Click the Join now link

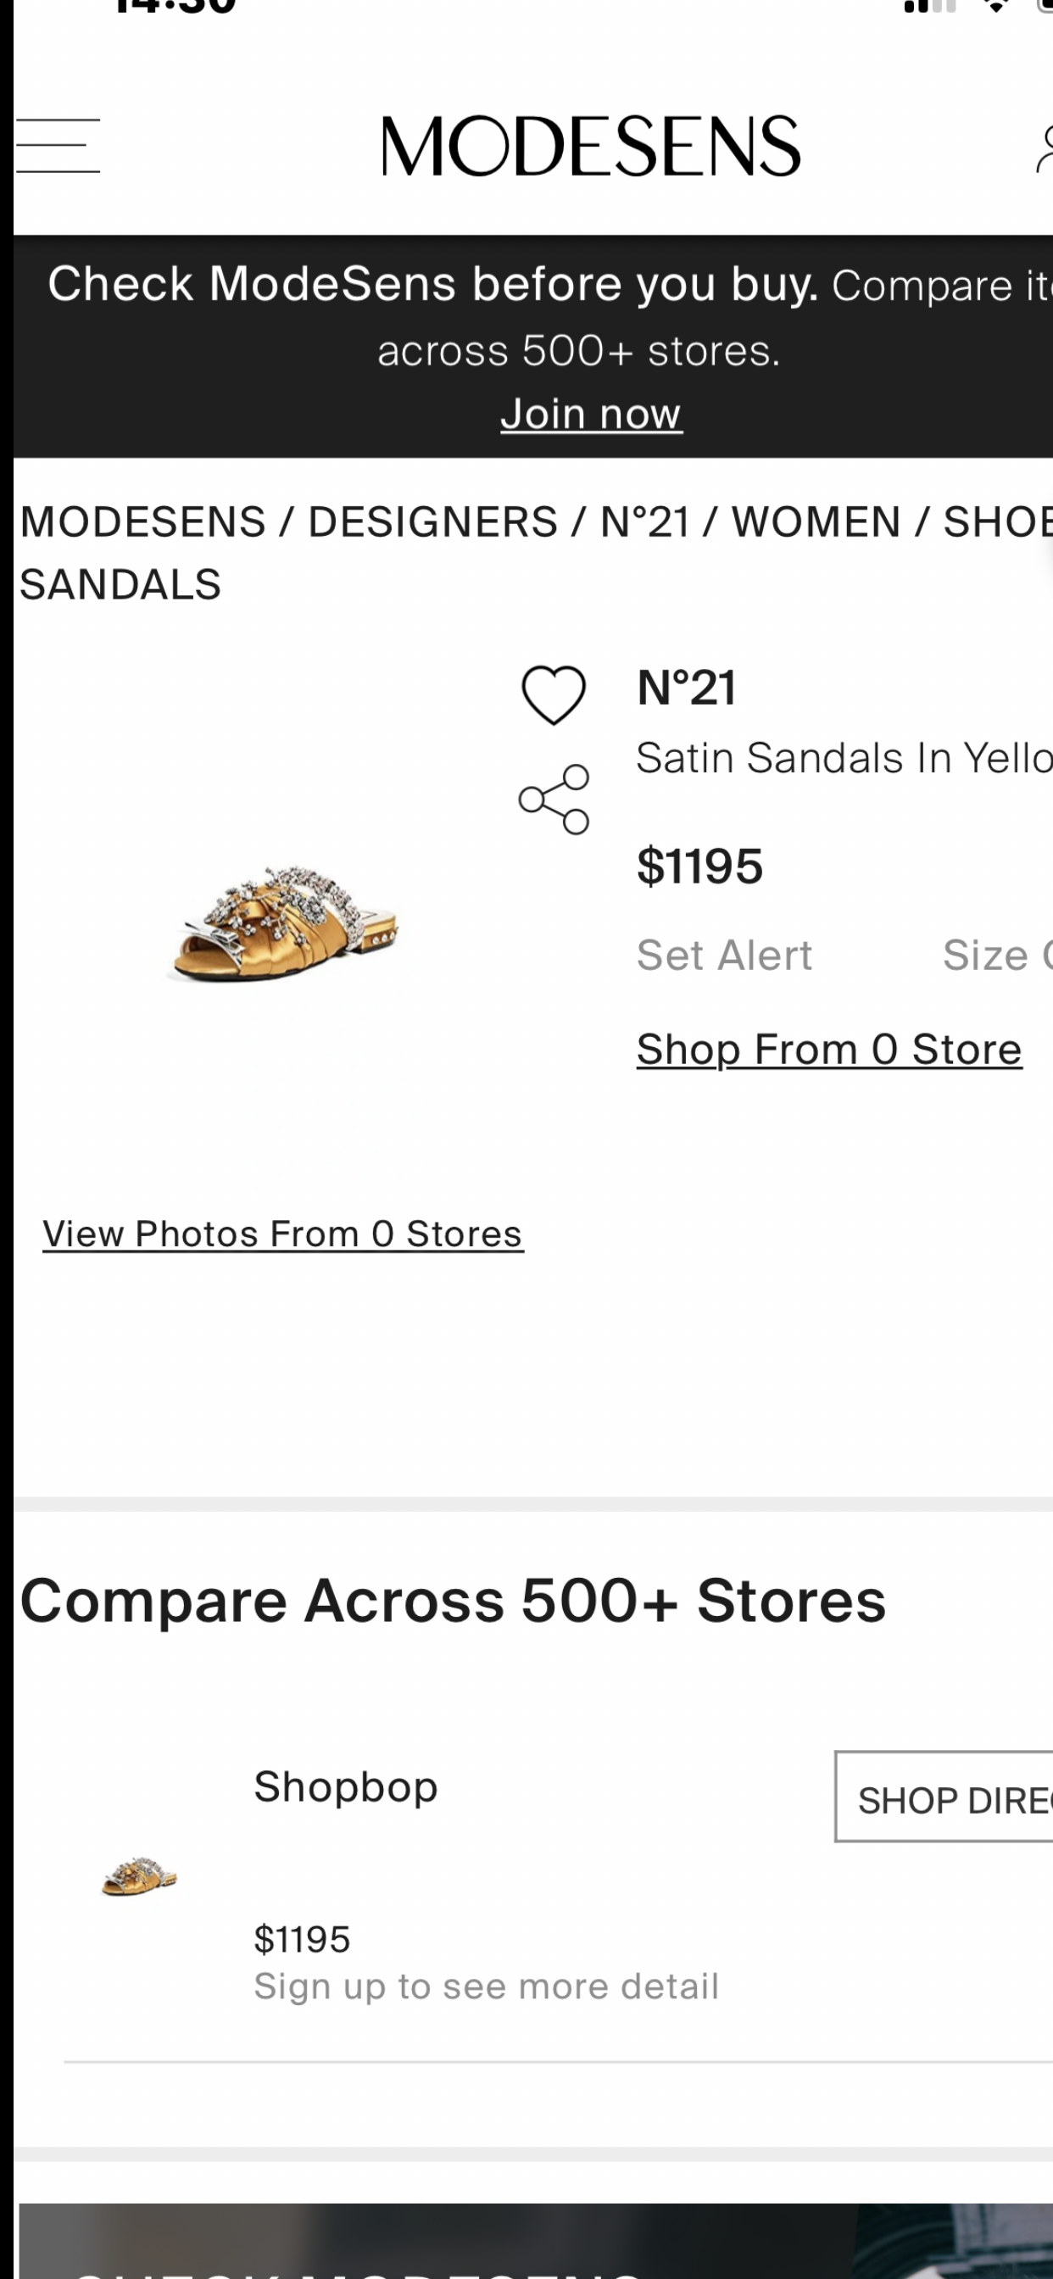(x=591, y=414)
